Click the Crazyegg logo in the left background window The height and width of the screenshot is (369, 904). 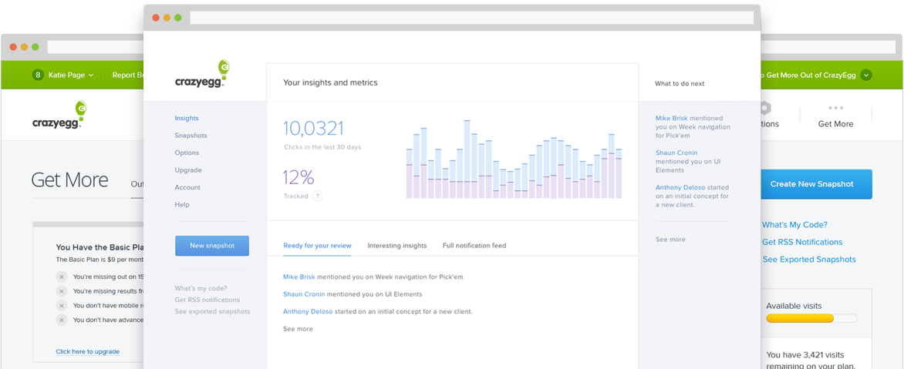click(x=59, y=115)
